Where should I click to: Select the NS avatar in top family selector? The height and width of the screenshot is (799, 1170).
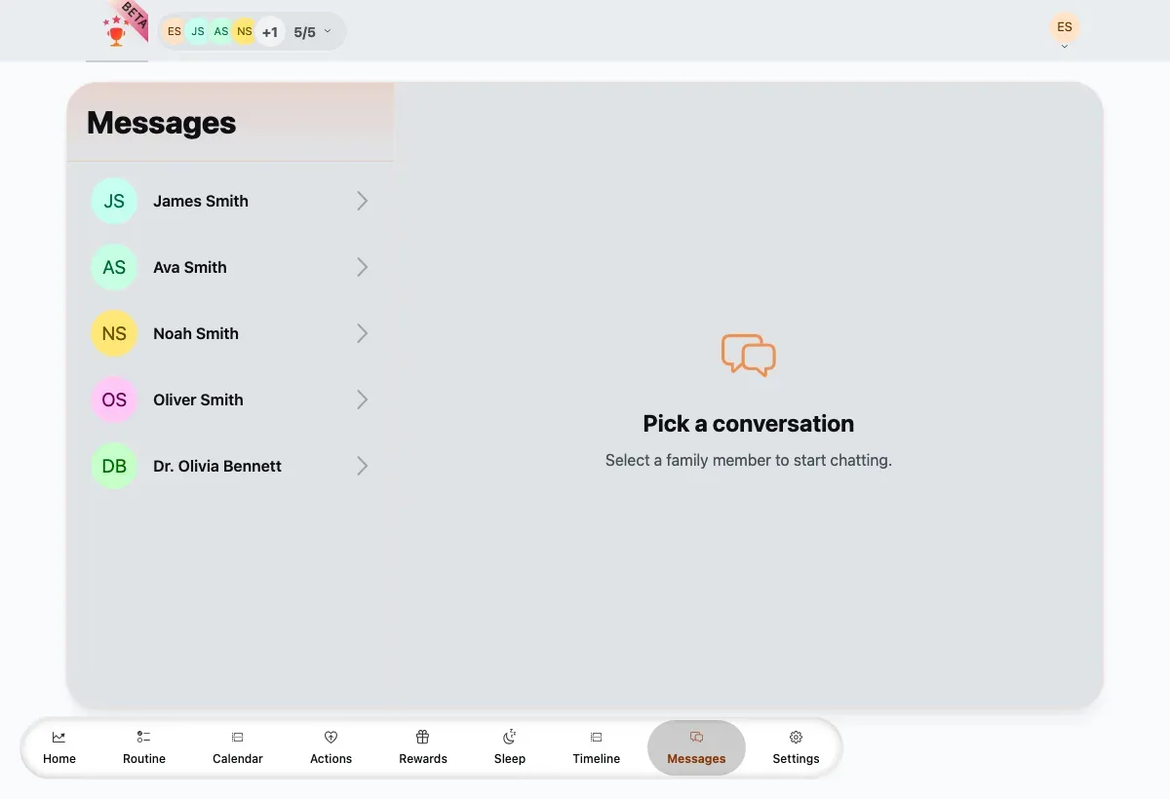pos(244,31)
